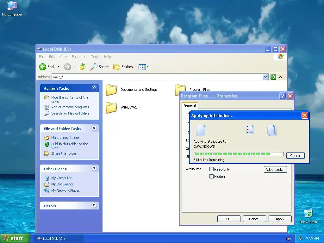Open Search magnifier in Explorer toolbar

(94, 67)
